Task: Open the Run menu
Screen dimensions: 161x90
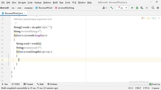Action: (61, 2)
